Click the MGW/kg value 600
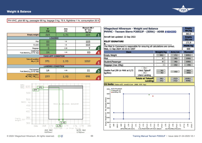The width and height of the screenshot is (202, 143). [188, 49]
